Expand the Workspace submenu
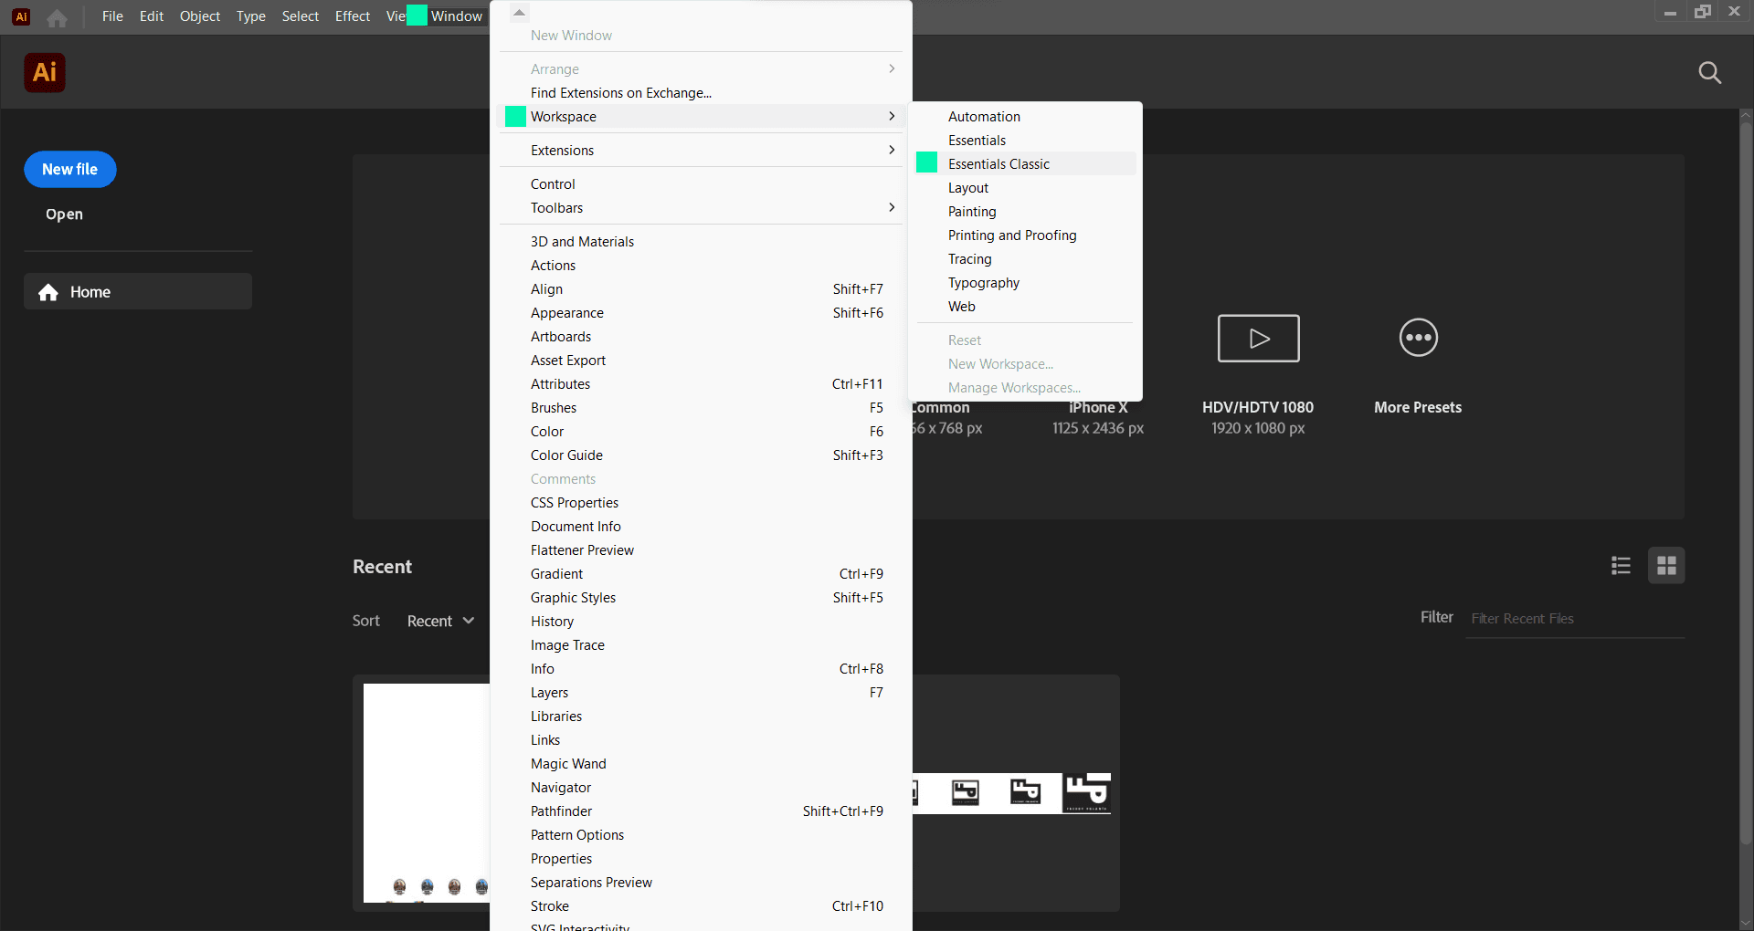 pos(702,116)
